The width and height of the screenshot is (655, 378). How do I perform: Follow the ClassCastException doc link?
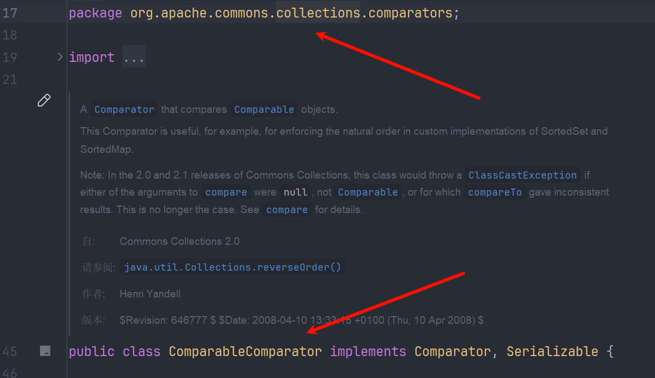522,175
